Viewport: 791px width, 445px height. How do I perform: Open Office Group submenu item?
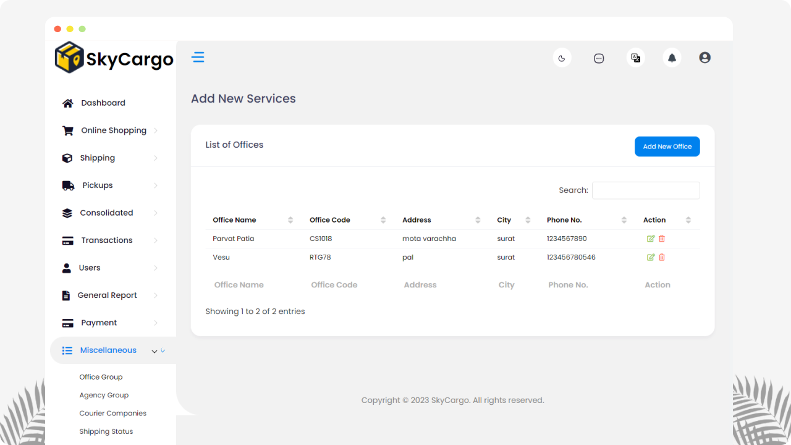pos(101,377)
